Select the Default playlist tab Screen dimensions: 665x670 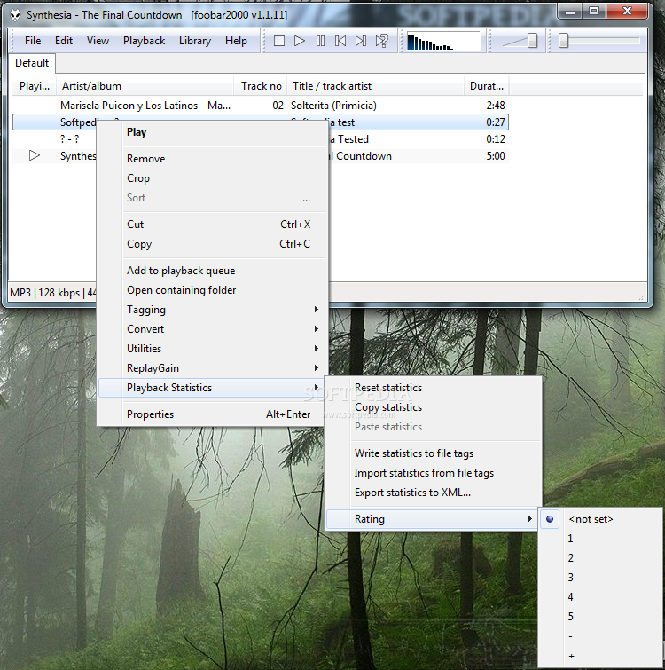(x=32, y=63)
